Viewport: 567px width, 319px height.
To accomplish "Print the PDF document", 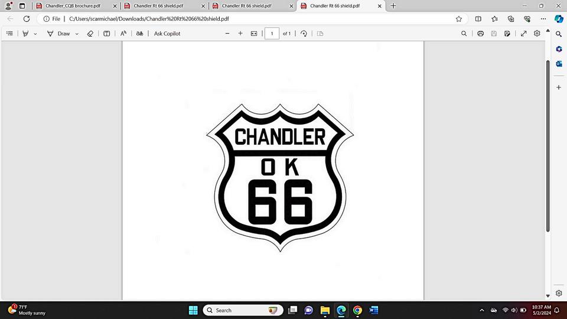I will pos(480,33).
